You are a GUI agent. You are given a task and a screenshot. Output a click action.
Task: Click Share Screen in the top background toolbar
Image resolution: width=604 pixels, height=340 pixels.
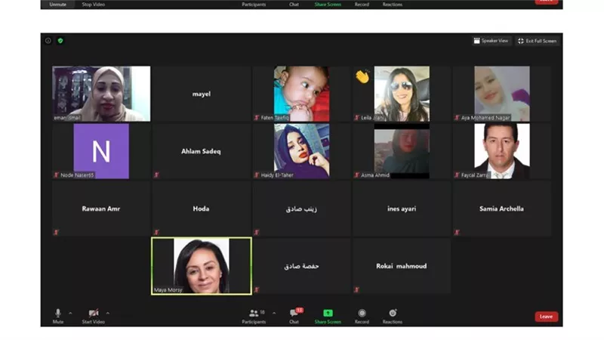(x=328, y=5)
